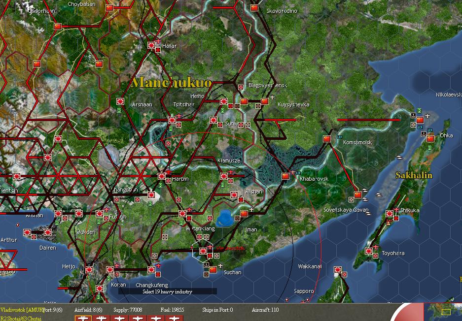Select the Japanese base at Mutankiang
The image size is (462, 321).
click(x=182, y=214)
